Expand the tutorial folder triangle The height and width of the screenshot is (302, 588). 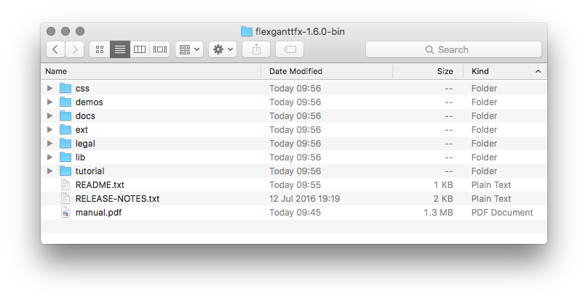[49, 171]
